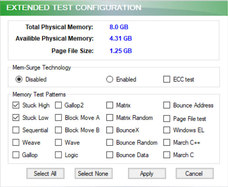228x187 pixels.
Task: Enable the Weave test pattern
Action: pyautogui.click(x=16, y=142)
